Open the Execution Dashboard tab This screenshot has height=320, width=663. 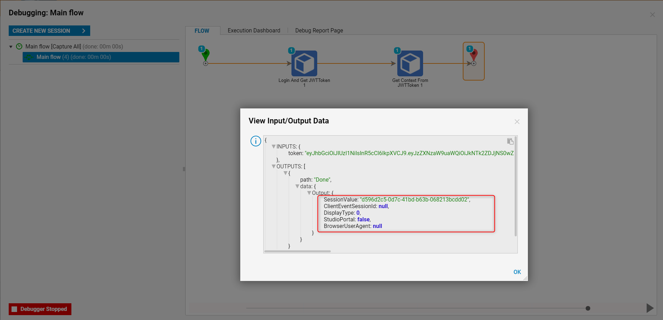pyautogui.click(x=254, y=31)
